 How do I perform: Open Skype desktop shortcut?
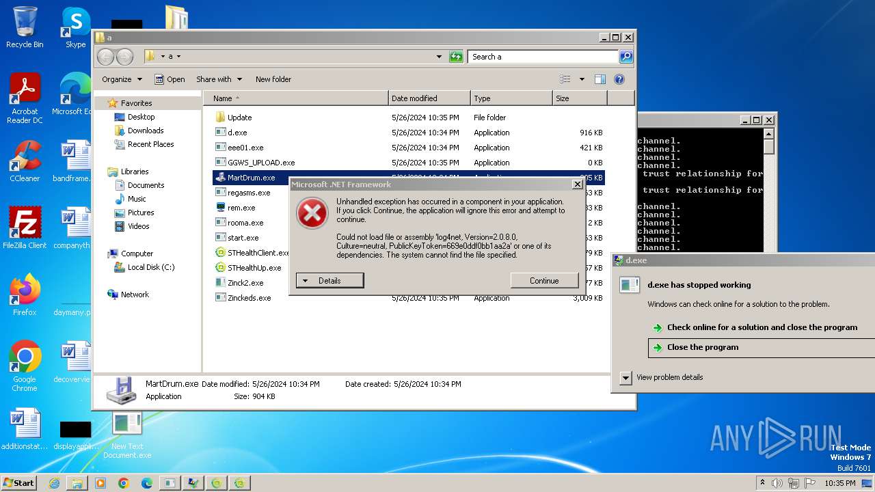click(x=75, y=27)
